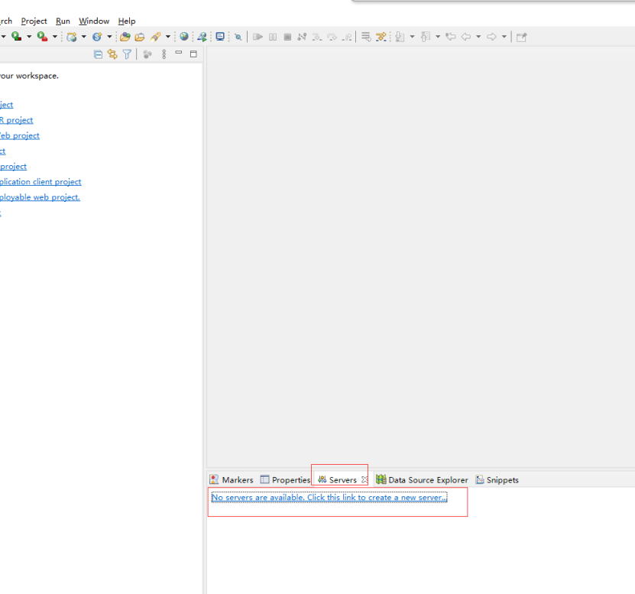
Task: Click the Open a Terminal monitor icon
Action: 220,37
